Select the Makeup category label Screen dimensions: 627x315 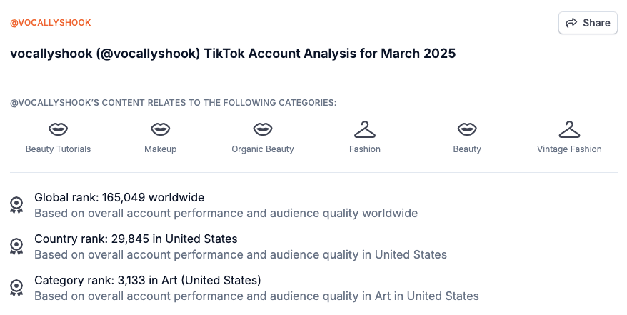[x=160, y=149]
